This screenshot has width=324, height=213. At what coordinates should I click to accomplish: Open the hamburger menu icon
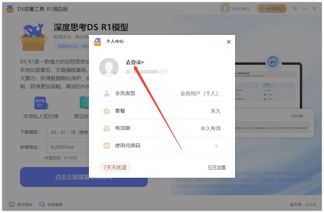295,9
